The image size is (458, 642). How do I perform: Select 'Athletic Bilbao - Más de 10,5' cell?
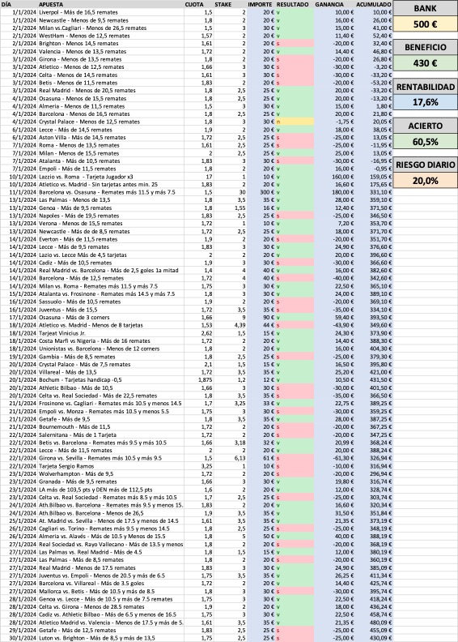111,387
